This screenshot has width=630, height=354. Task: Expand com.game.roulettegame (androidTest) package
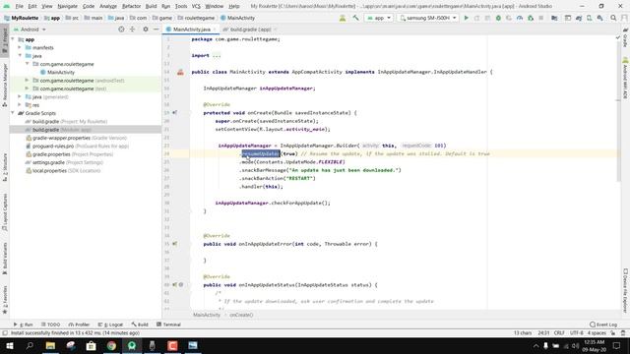pos(27,81)
